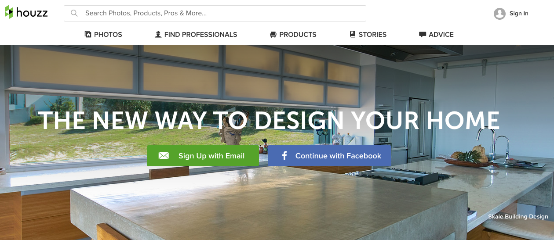
Task: Click the user avatar icon
Action: [499, 14]
